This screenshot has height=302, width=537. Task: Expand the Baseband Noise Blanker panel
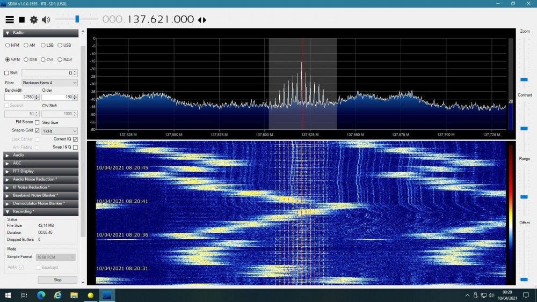click(x=41, y=195)
